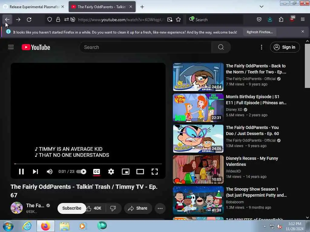
Task: Open The Snoopy Show Season 1 thumbnail
Action: [x=198, y=200]
